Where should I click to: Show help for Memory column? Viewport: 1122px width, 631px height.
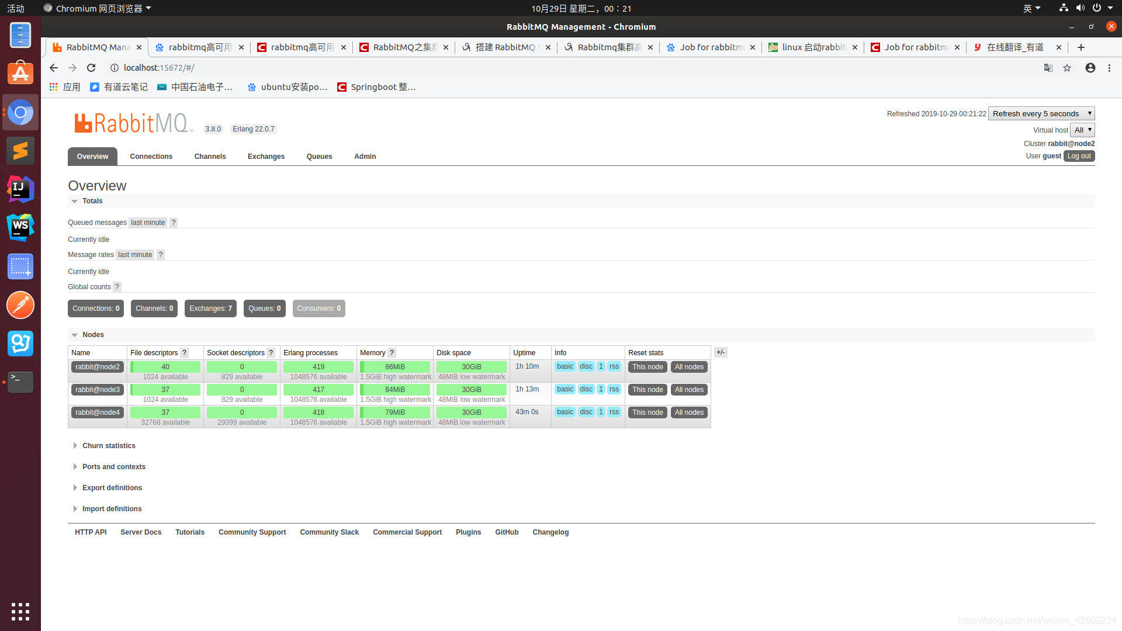[392, 353]
